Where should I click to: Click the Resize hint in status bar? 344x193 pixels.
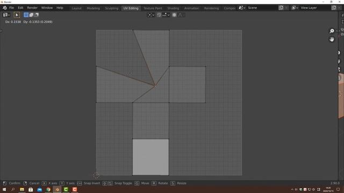click(178, 183)
